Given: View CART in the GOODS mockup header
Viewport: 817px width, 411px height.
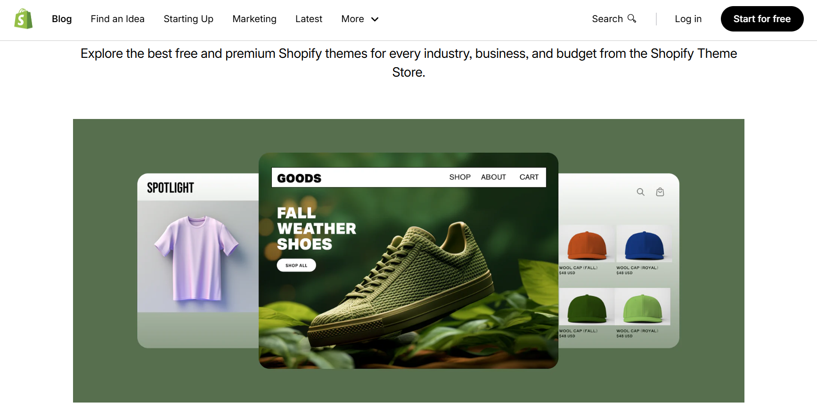Looking at the screenshot, I should pyautogui.click(x=529, y=177).
